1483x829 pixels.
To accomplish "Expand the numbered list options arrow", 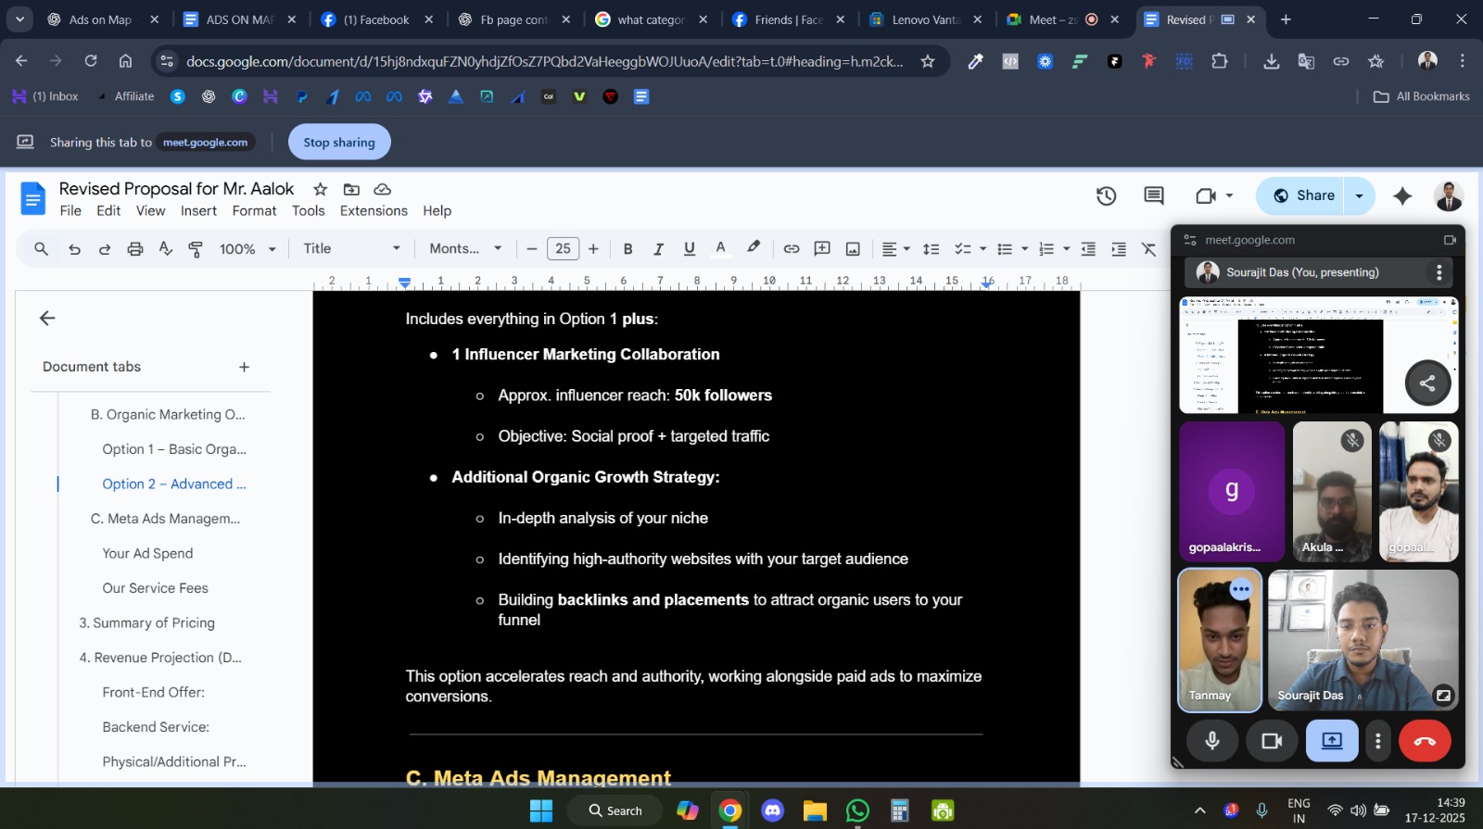I will point(1066,248).
